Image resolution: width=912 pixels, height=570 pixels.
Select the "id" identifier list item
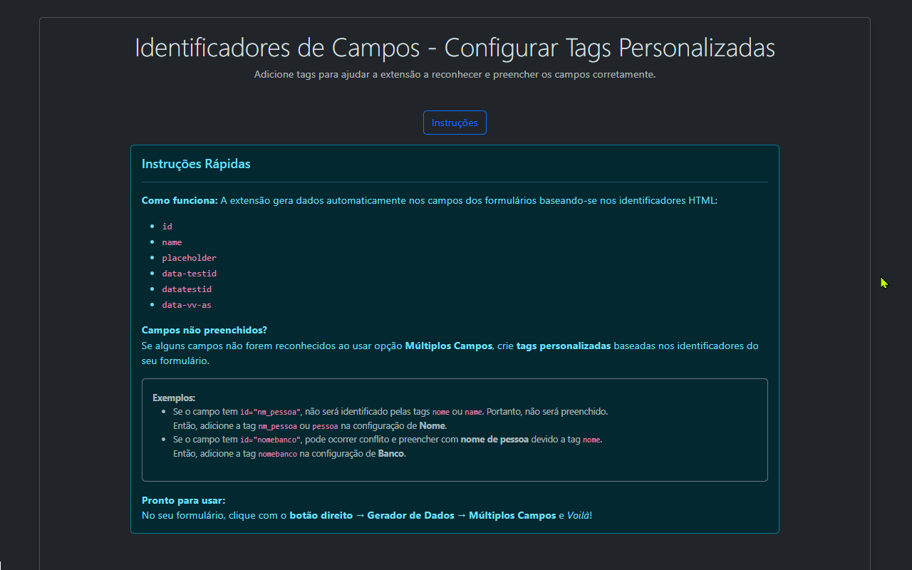(167, 227)
